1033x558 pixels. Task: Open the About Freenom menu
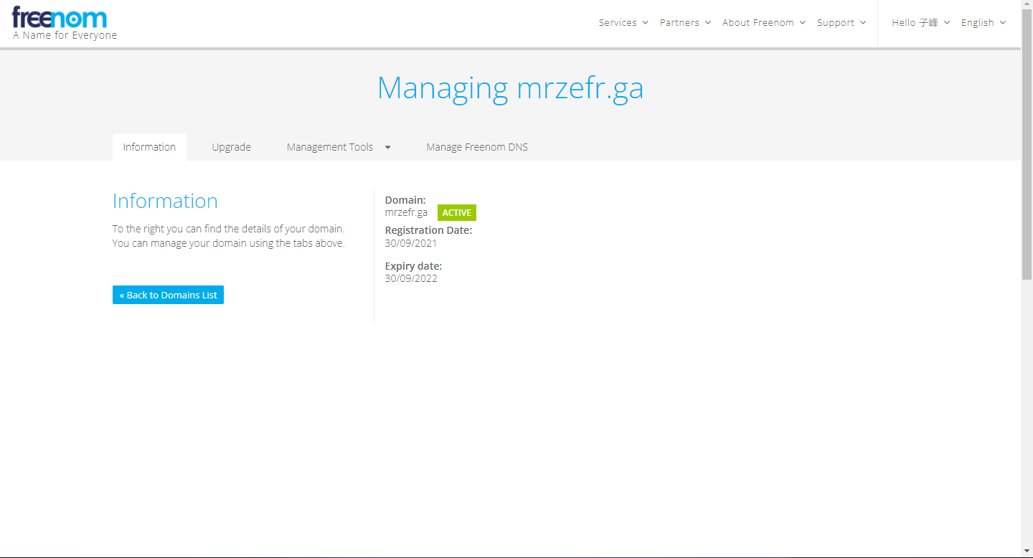[x=758, y=23]
